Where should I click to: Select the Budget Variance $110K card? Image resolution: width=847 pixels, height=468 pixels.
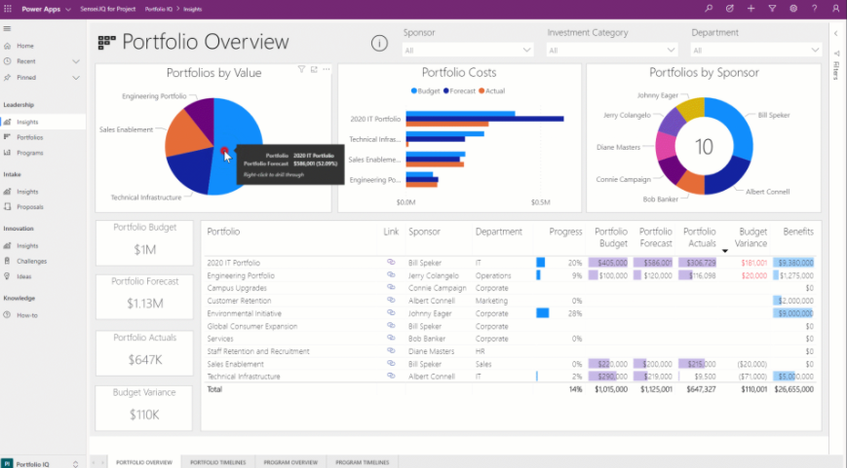[144, 408]
